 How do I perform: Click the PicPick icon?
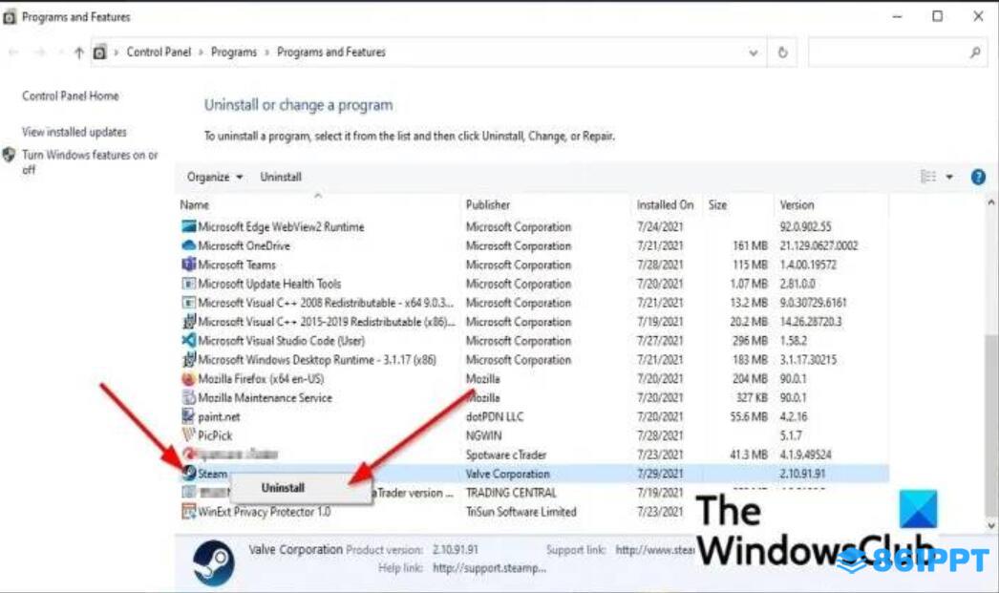(x=188, y=435)
